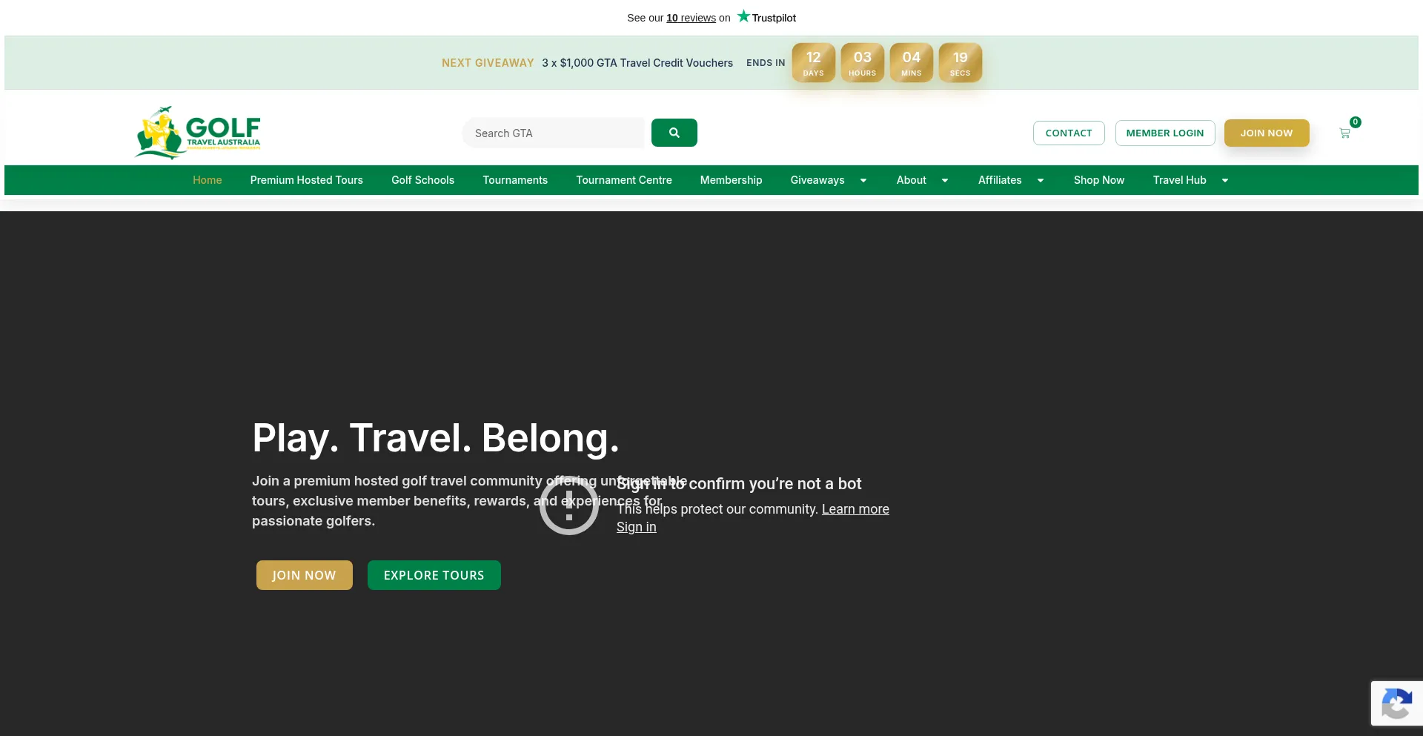Click the CONTACT button
This screenshot has width=1423, height=736.
click(x=1069, y=133)
